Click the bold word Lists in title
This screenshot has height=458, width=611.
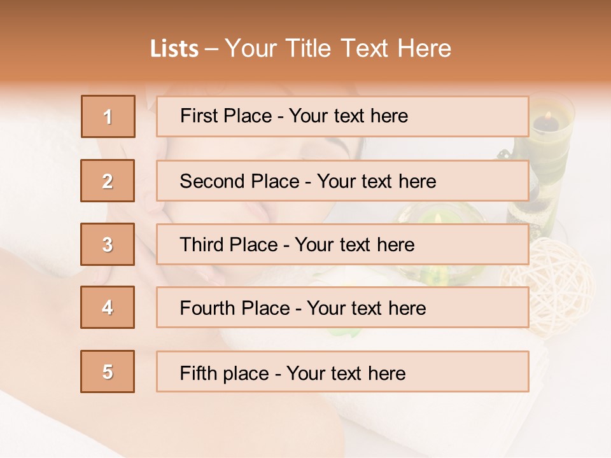[174, 49]
